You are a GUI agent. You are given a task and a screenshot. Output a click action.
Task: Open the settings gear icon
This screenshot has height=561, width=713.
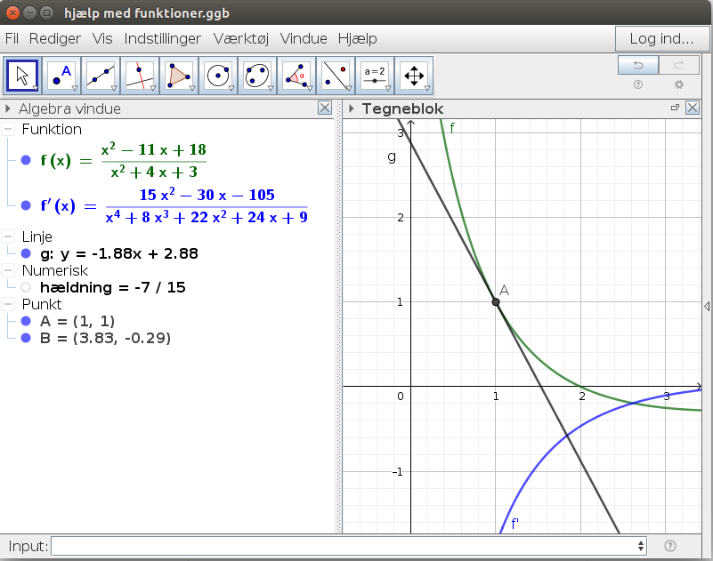coord(679,84)
